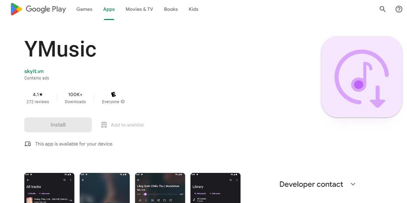Click the Downloads label
Viewport: 407px width, 203px height.
[75, 102]
